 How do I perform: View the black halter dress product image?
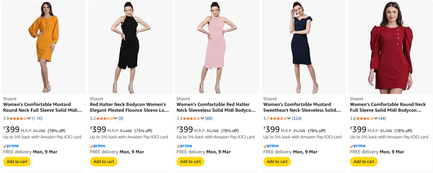130,47
